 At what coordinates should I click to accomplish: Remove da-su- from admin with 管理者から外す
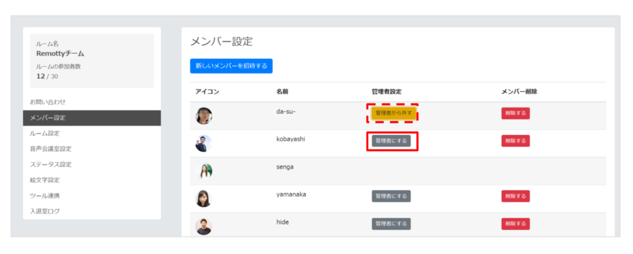394,114
